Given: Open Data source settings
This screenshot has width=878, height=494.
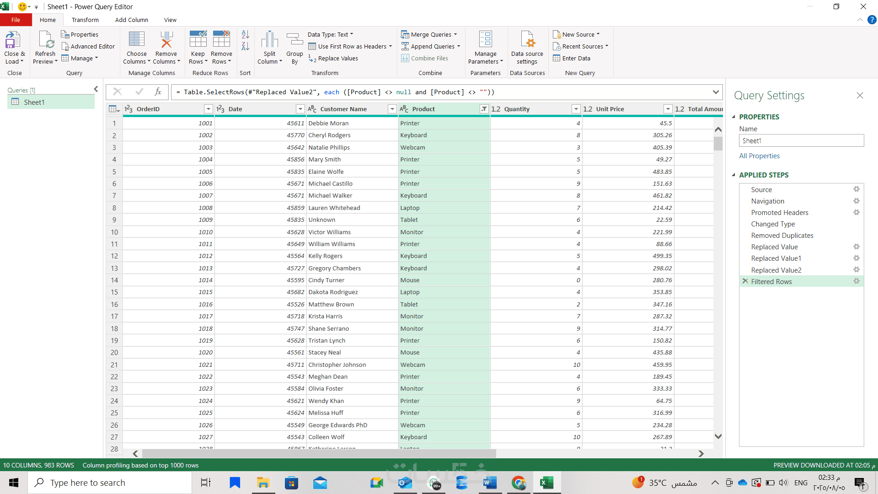Looking at the screenshot, I should coord(527,40).
